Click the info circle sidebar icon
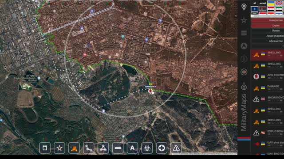This screenshot has width=284, height=159. 244,59
